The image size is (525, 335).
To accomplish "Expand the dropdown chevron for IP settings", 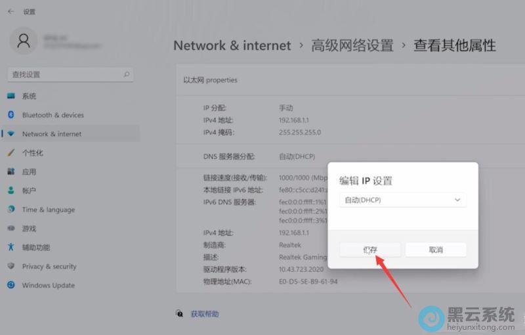I will (x=457, y=200).
